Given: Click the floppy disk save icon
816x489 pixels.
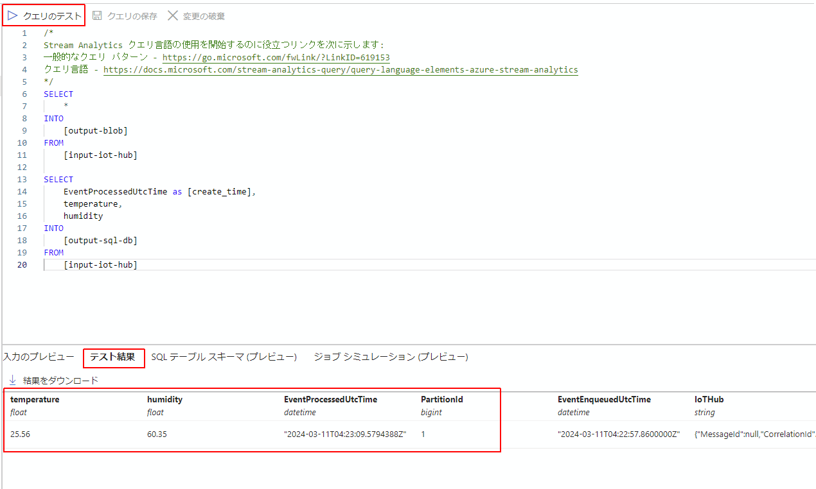Looking at the screenshot, I should (x=97, y=15).
